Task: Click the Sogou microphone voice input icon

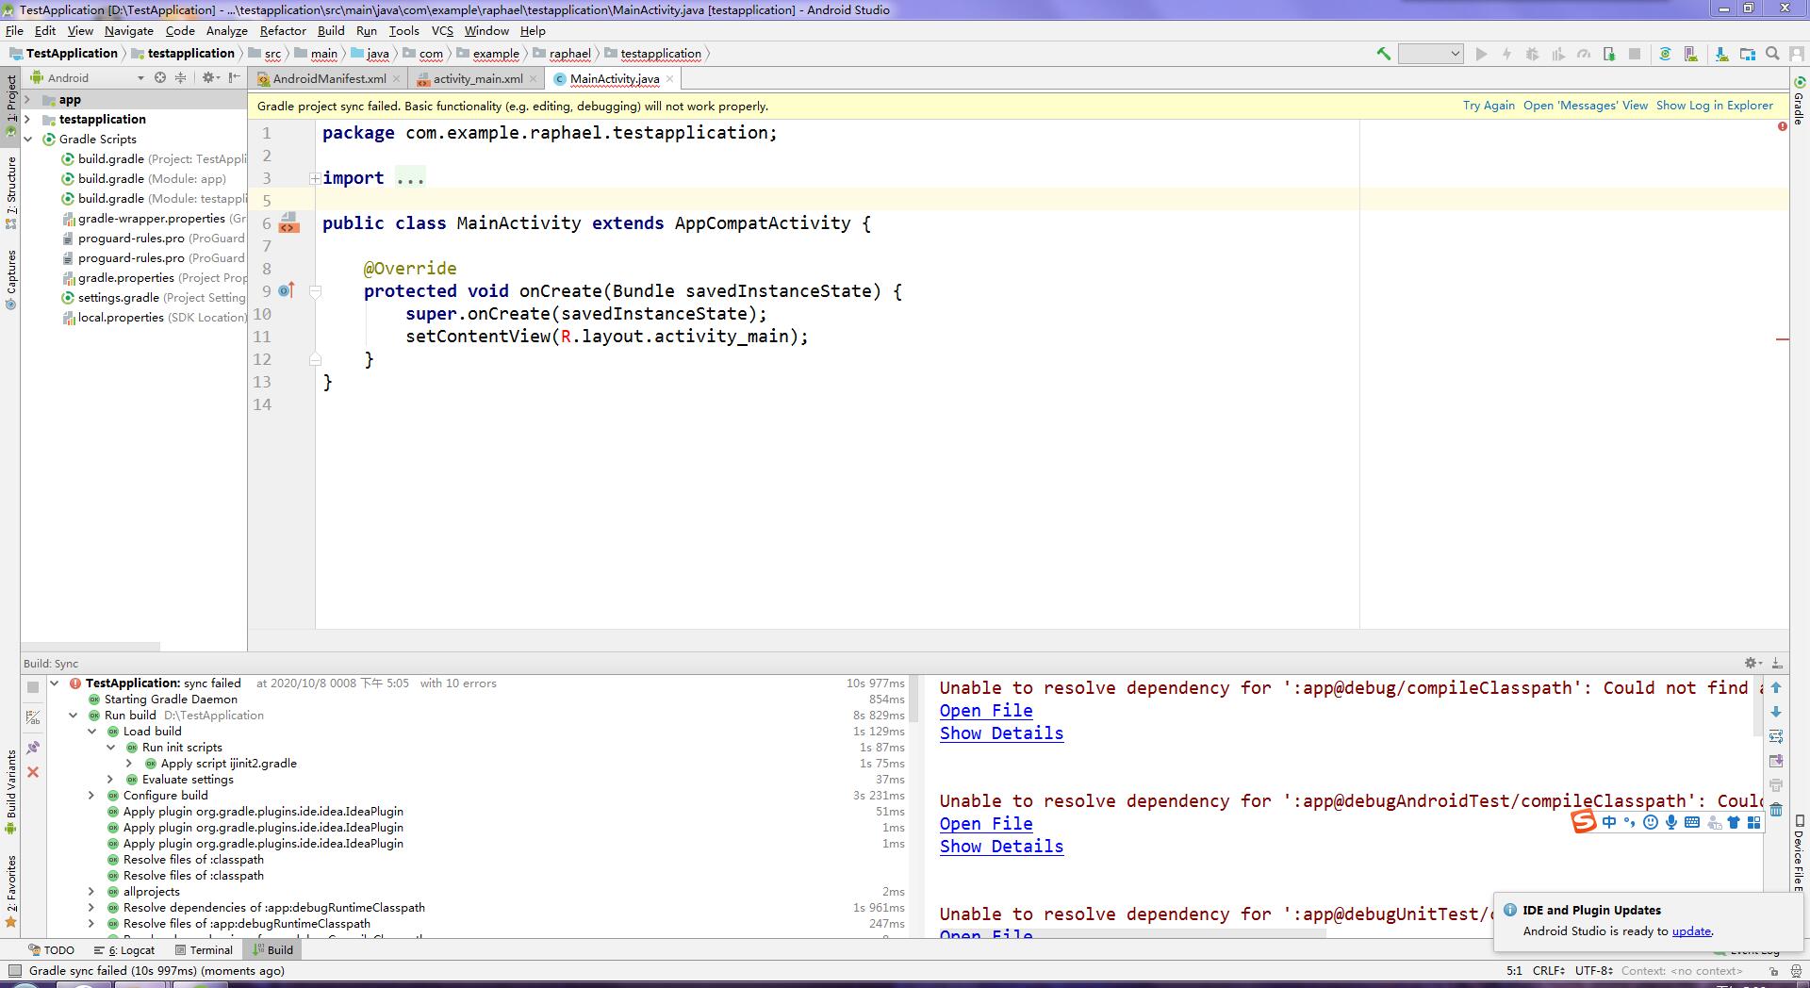Action: [1671, 822]
